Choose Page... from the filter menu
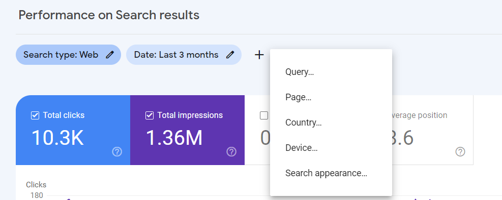The width and height of the screenshot is (502, 200). click(331, 97)
